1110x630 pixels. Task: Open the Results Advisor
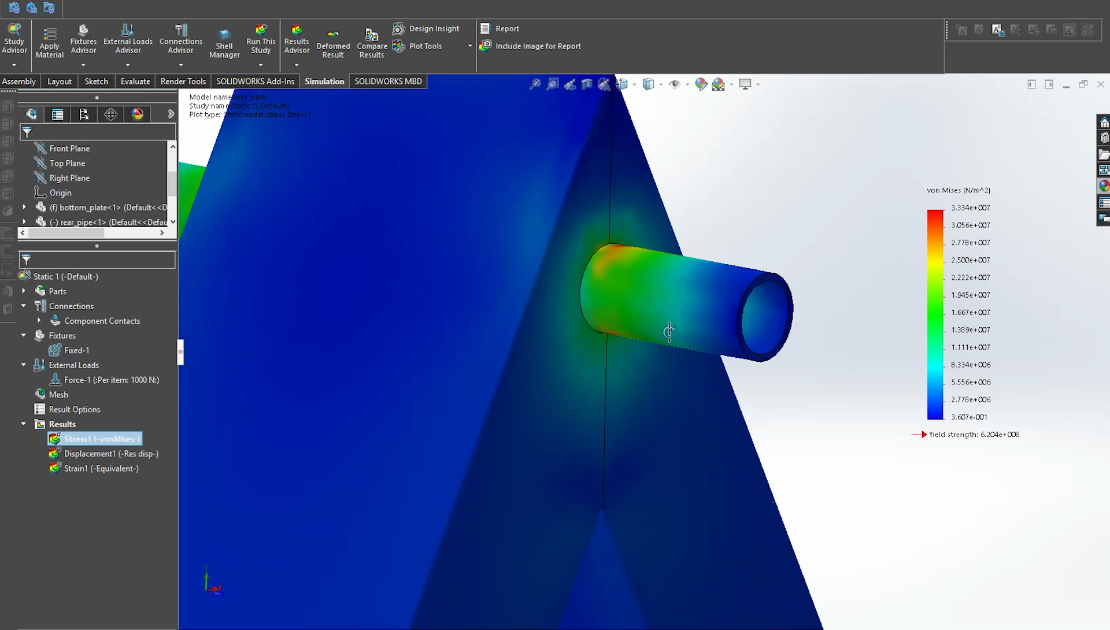click(297, 39)
